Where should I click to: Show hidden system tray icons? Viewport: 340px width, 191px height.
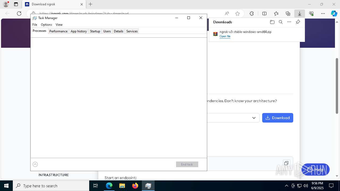[x=286, y=186]
